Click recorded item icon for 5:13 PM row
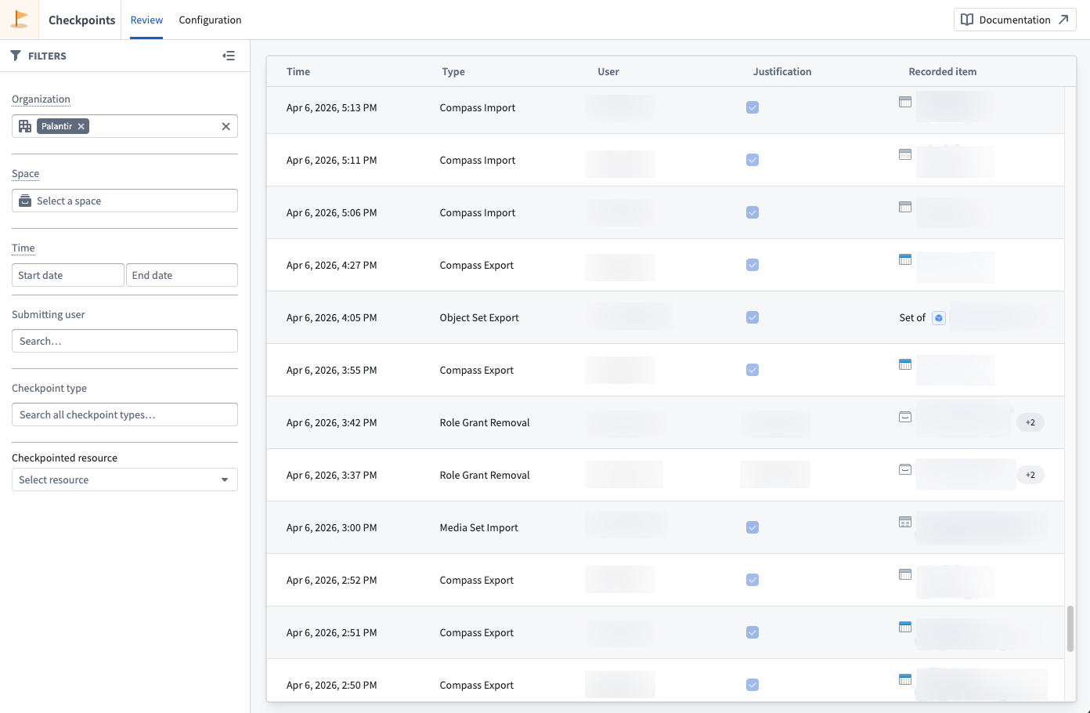Viewport: 1090px width, 713px height. click(x=905, y=102)
